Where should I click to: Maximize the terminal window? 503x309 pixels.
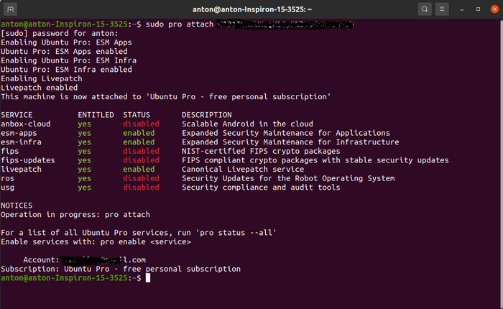[478, 9]
